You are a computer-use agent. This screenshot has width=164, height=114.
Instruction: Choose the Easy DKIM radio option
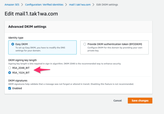[x=13, y=44]
